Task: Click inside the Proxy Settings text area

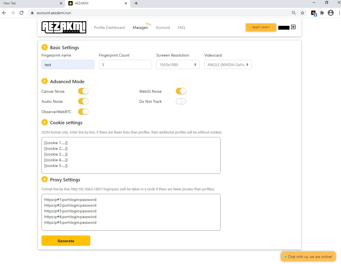Action: [131, 212]
